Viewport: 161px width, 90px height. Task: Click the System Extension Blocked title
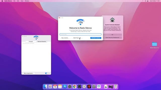pyautogui.click(x=112, y=25)
